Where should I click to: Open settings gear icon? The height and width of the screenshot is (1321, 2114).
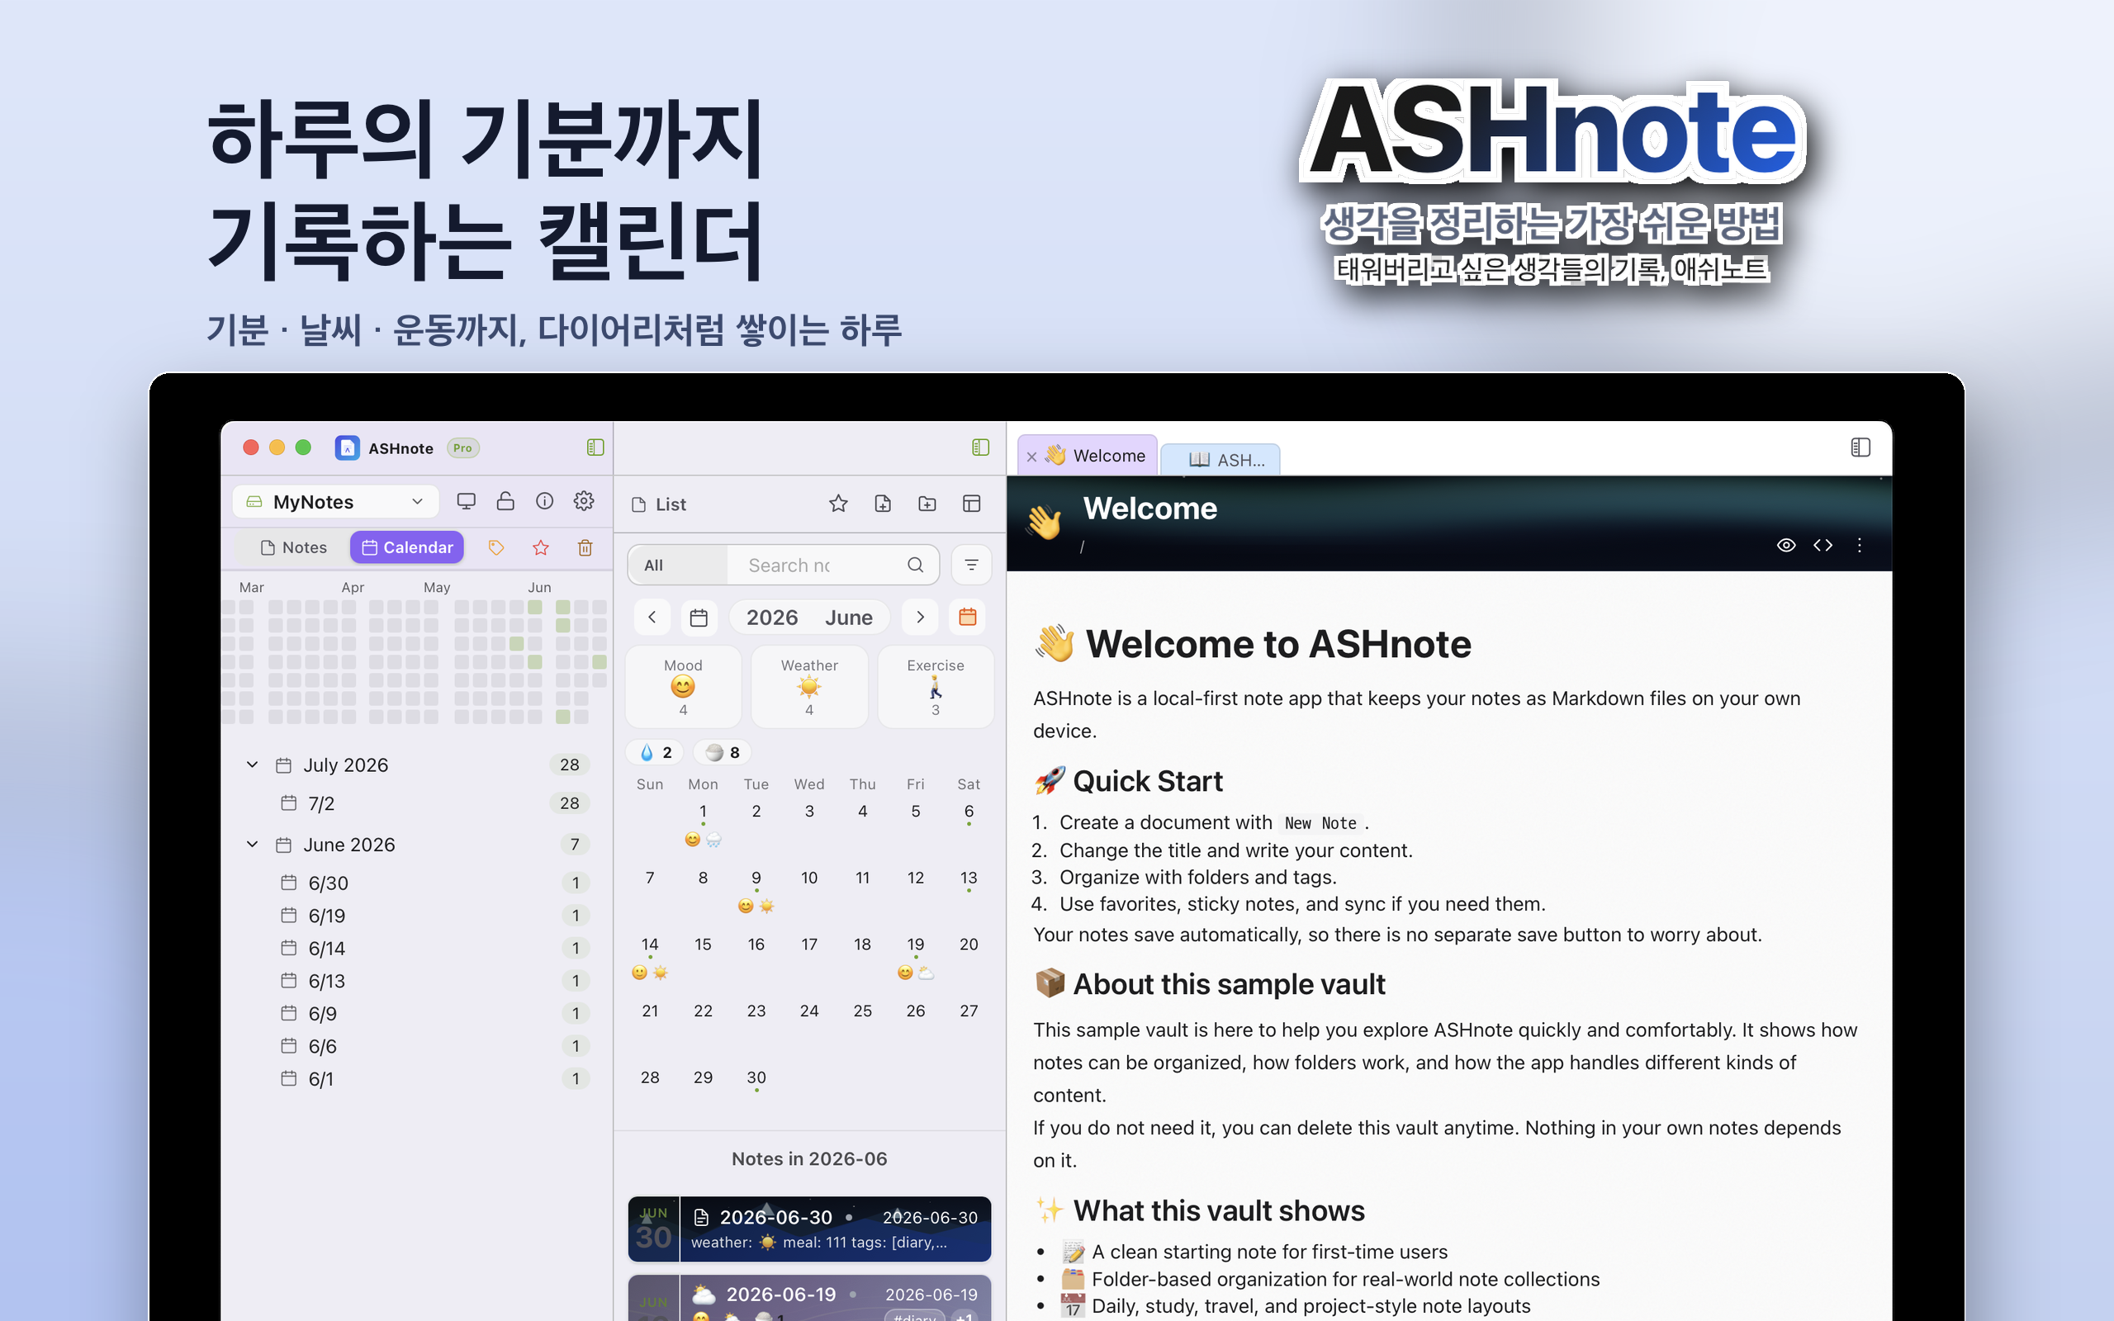coord(584,501)
